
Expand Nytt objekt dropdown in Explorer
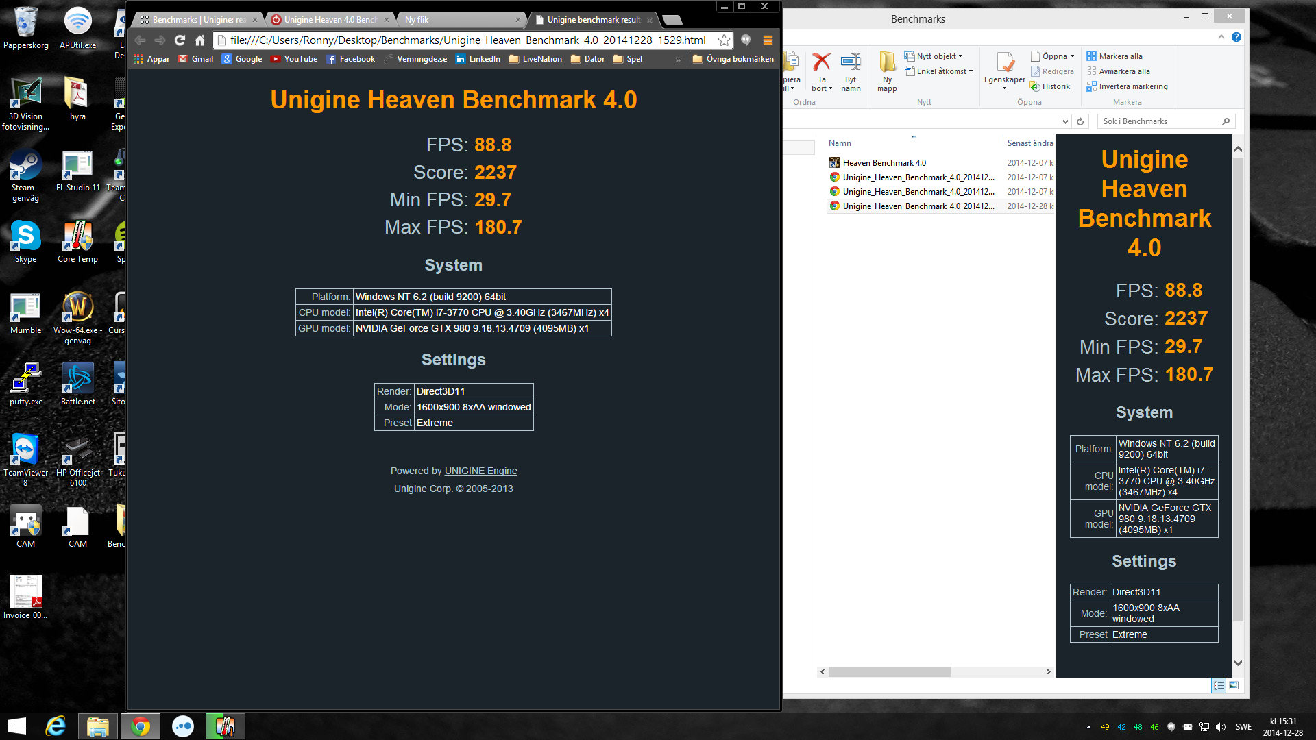[934, 56]
